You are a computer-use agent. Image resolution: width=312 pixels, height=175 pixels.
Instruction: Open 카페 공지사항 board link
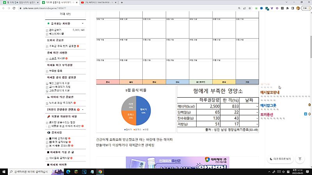[x=58, y=138]
